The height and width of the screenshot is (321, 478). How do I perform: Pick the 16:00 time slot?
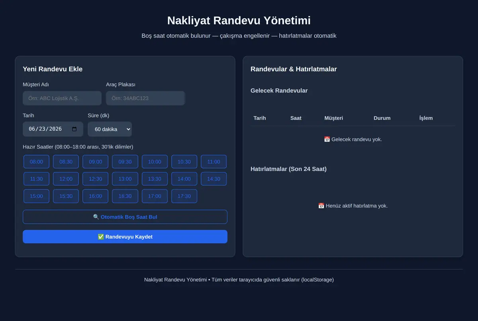(95, 196)
